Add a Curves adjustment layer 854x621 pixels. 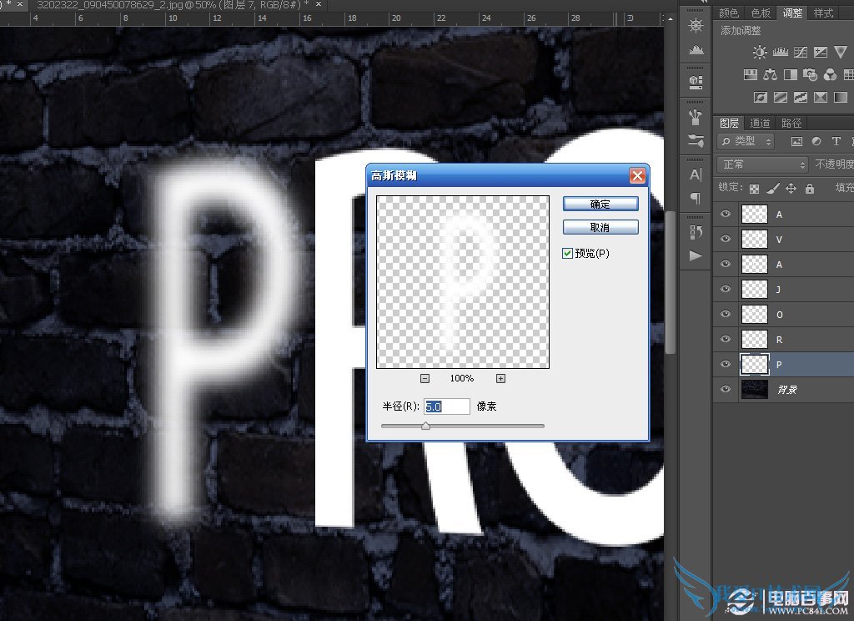801,53
